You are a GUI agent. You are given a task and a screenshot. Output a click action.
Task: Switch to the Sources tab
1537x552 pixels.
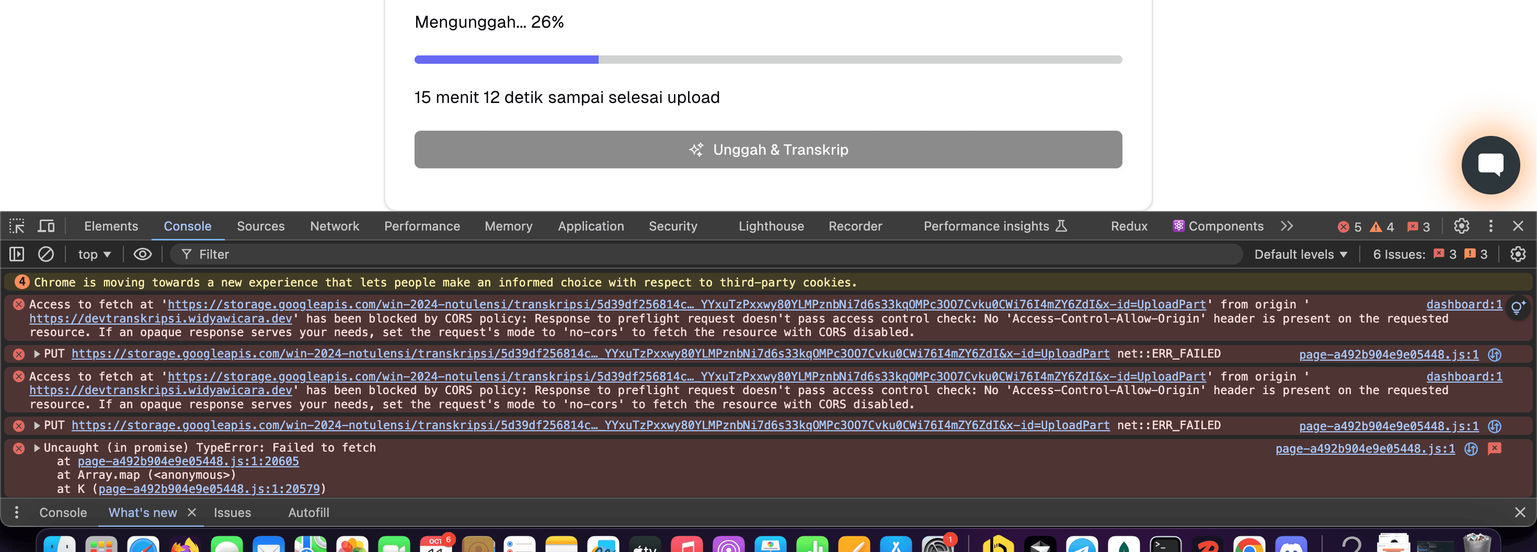(261, 226)
